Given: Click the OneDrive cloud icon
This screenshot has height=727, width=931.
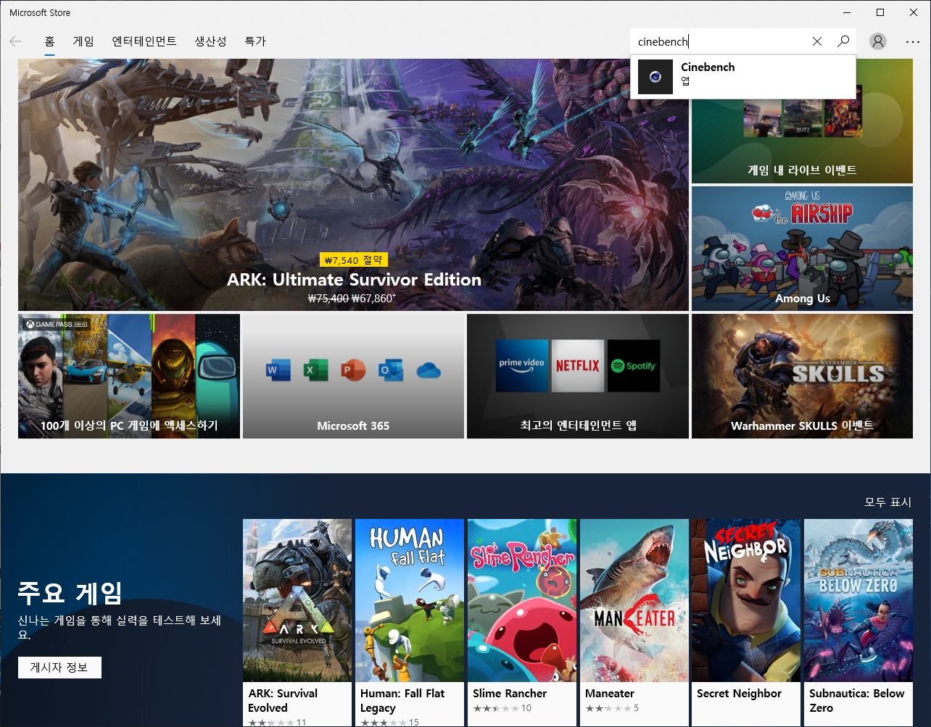Looking at the screenshot, I should (x=429, y=370).
